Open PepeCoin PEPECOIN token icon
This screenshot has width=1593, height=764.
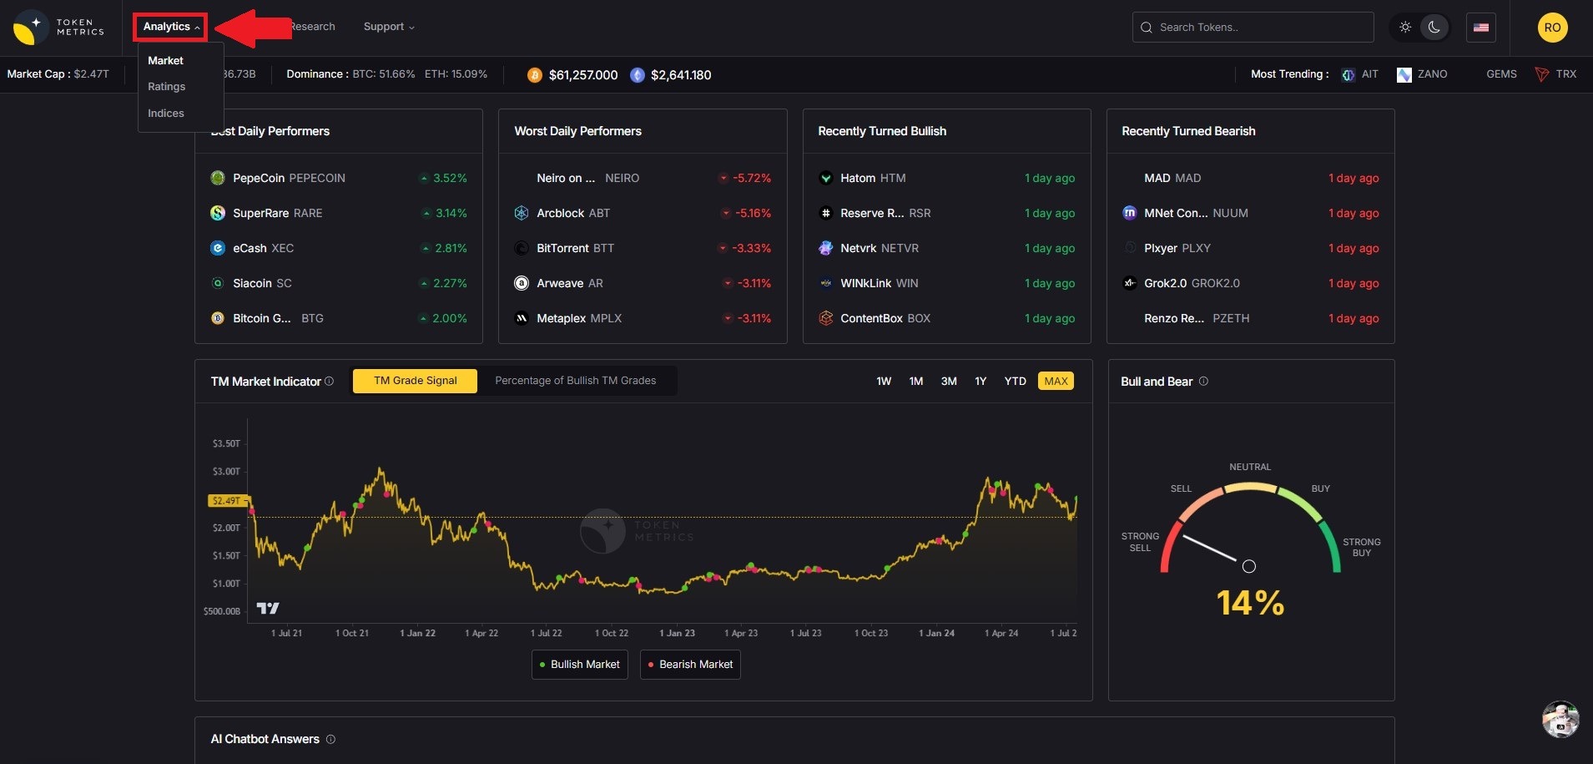pyautogui.click(x=218, y=178)
